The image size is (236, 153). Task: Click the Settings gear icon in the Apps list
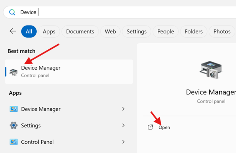tap(14, 125)
